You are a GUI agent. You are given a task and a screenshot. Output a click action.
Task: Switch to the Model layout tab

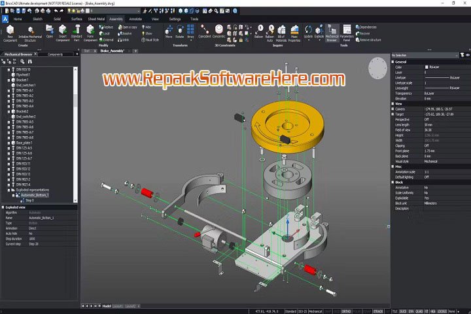107,306
